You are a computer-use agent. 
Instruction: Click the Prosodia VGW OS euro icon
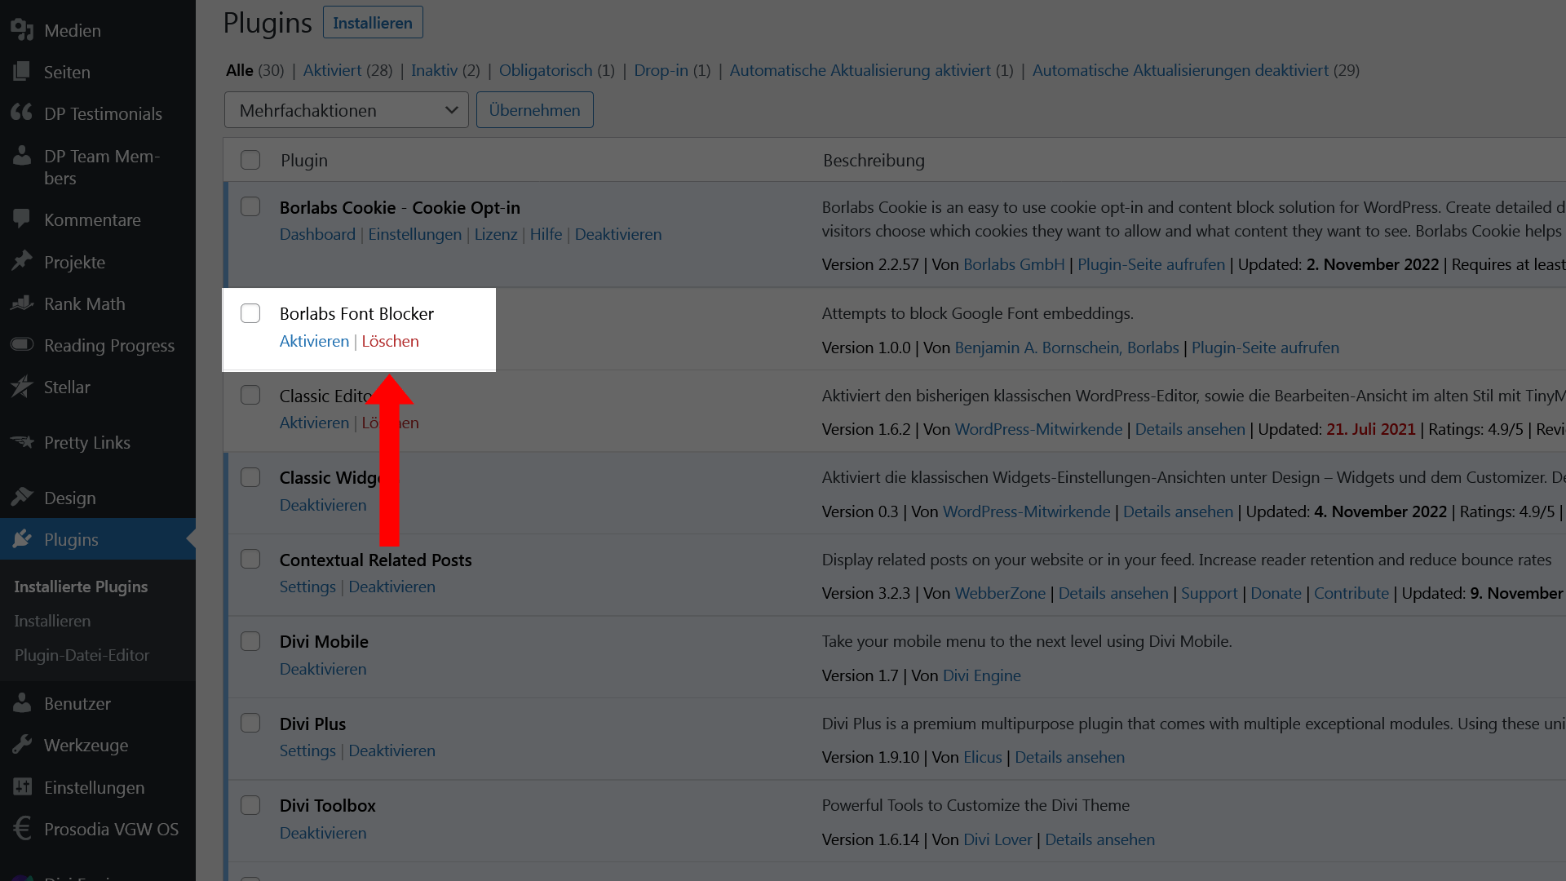tap(22, 829)
